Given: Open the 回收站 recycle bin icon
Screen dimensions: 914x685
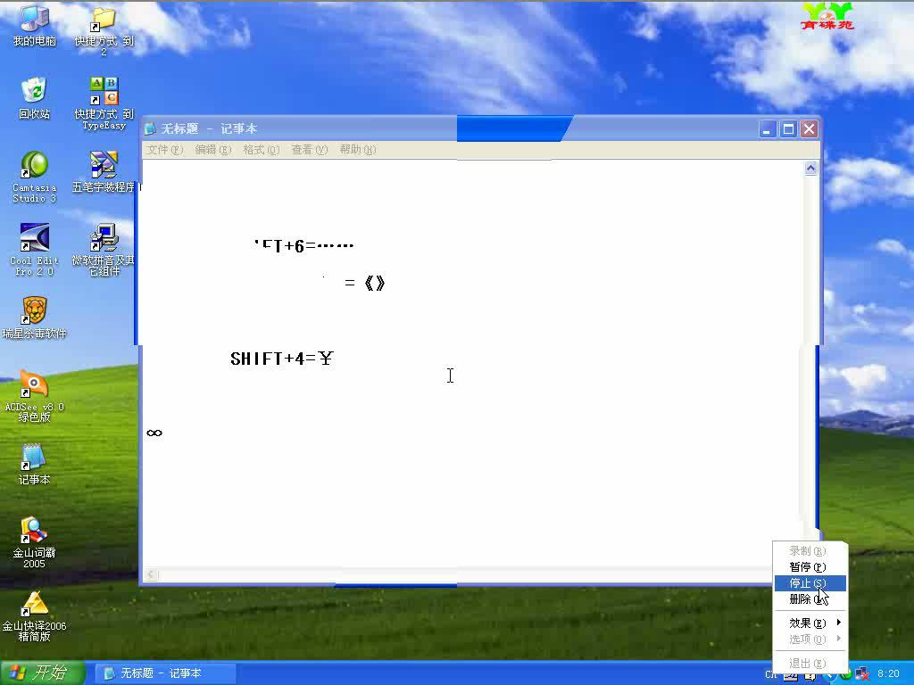Looking at the screenshot, I should point(35,98).
